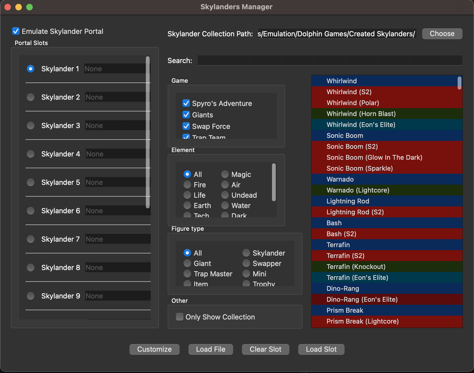The width and height of the screenshot is (474, 373).
Task: Select Skylander 5 portal slot radio
Action: coord(31,182)
